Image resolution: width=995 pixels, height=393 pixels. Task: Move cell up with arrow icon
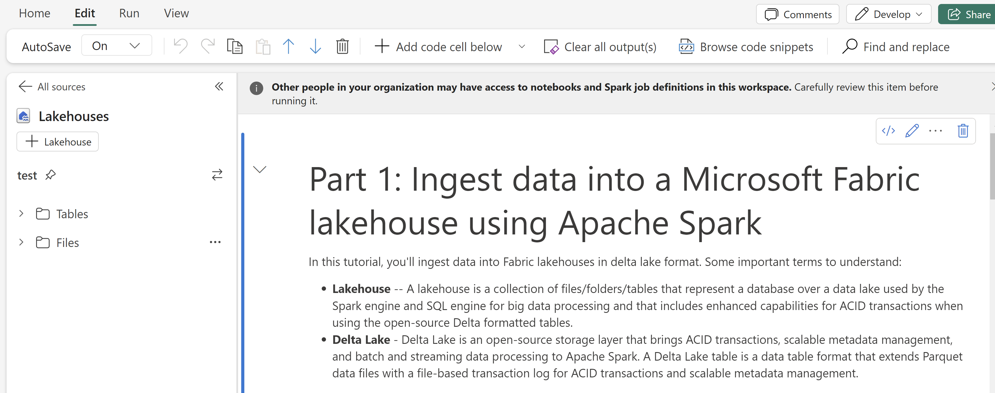(x=288, y=46)
